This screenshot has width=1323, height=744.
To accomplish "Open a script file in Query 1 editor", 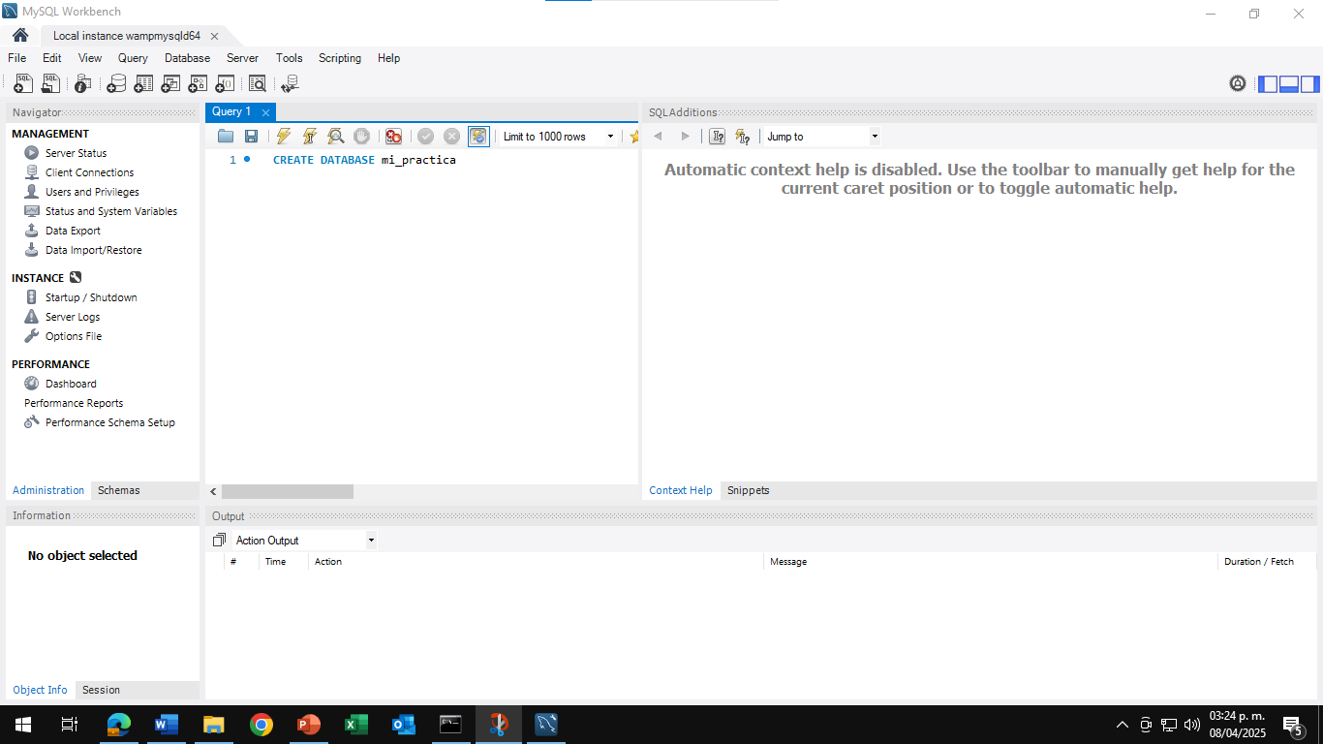I will pos(226,137).
